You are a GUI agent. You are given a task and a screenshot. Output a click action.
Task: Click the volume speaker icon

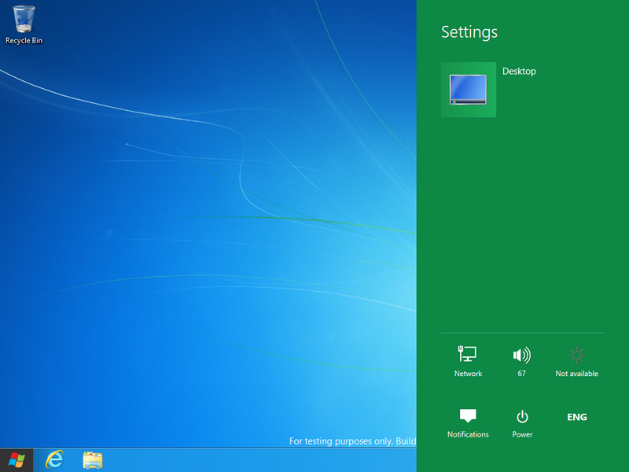(x=522, y=355)
